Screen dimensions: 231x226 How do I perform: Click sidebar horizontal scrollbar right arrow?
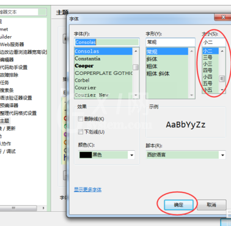(x=43, y=208)
